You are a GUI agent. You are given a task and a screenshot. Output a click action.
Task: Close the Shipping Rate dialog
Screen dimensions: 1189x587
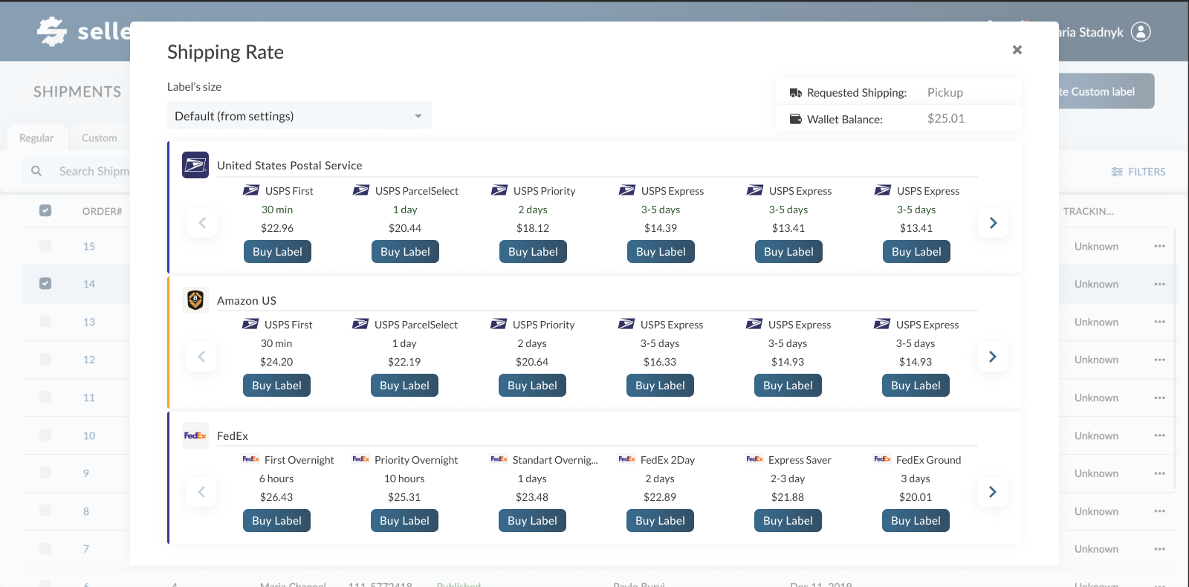point(1017,50)
